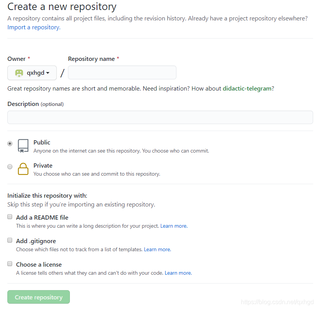
Task: Use the suggested name didactic-telegram
Action: [247, 89]
